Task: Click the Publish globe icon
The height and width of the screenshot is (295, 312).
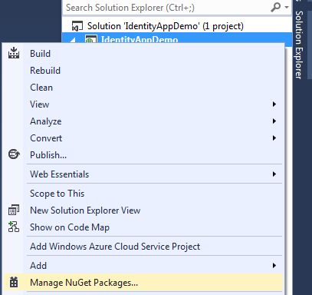Action: pyautogui.click(x=14, y=154)
